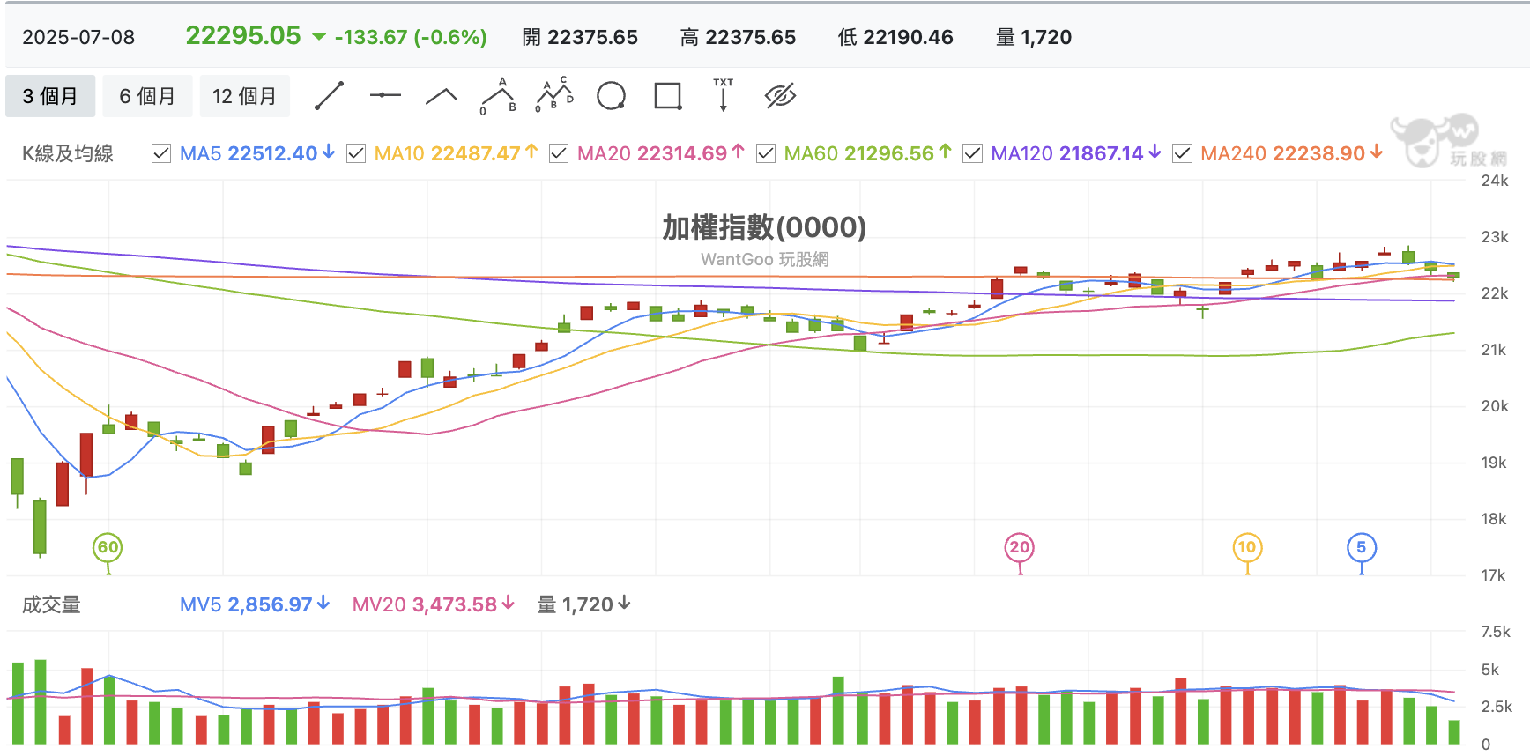Uncheck the MA120 moving average checkbox
Screen dimensions: 1530x756
(x=972, y=153)
